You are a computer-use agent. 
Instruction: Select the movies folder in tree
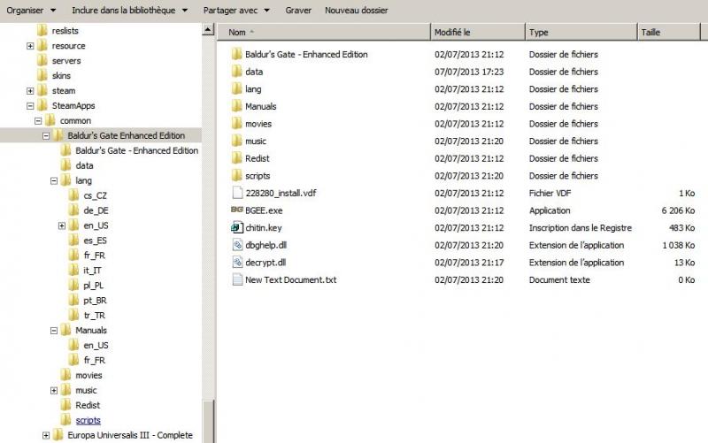tap(88, 375)
